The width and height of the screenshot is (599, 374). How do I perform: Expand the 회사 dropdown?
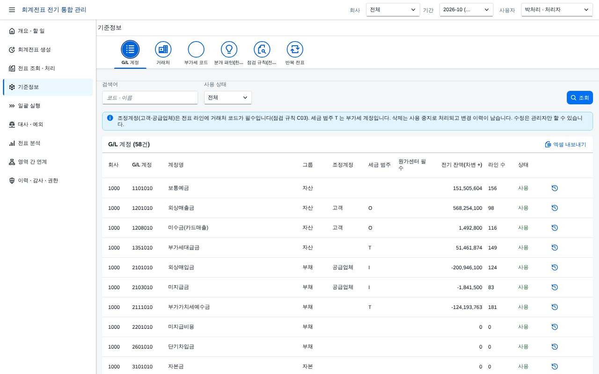[393, 10]
